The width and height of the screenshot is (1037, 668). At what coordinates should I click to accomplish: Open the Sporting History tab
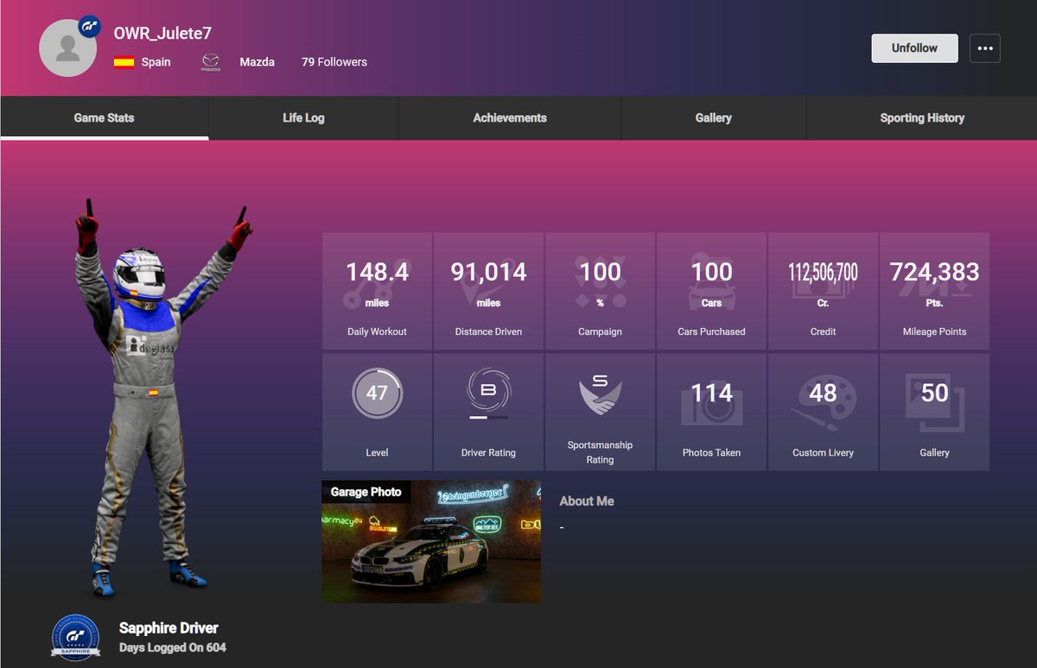[922, 118]
